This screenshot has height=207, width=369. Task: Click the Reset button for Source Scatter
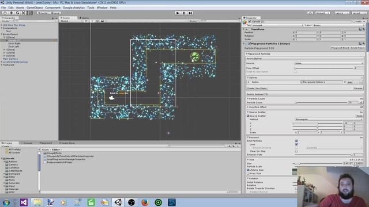359,116
